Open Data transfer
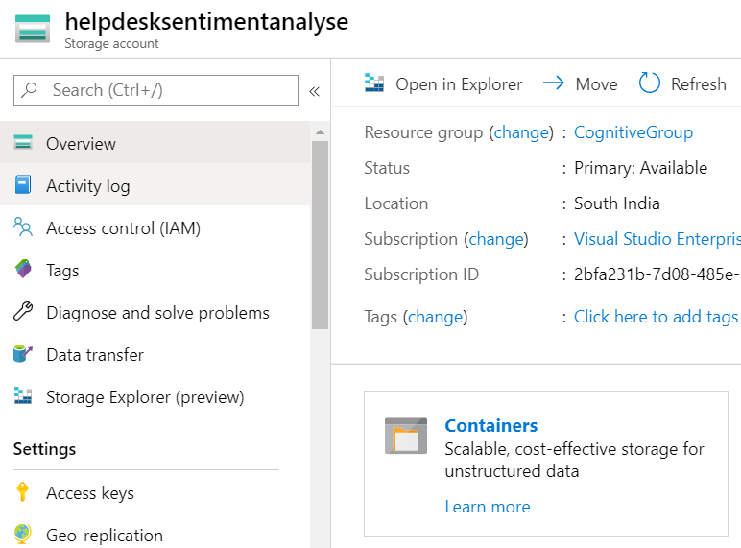741x548 pixels. (x=155, y=354)
